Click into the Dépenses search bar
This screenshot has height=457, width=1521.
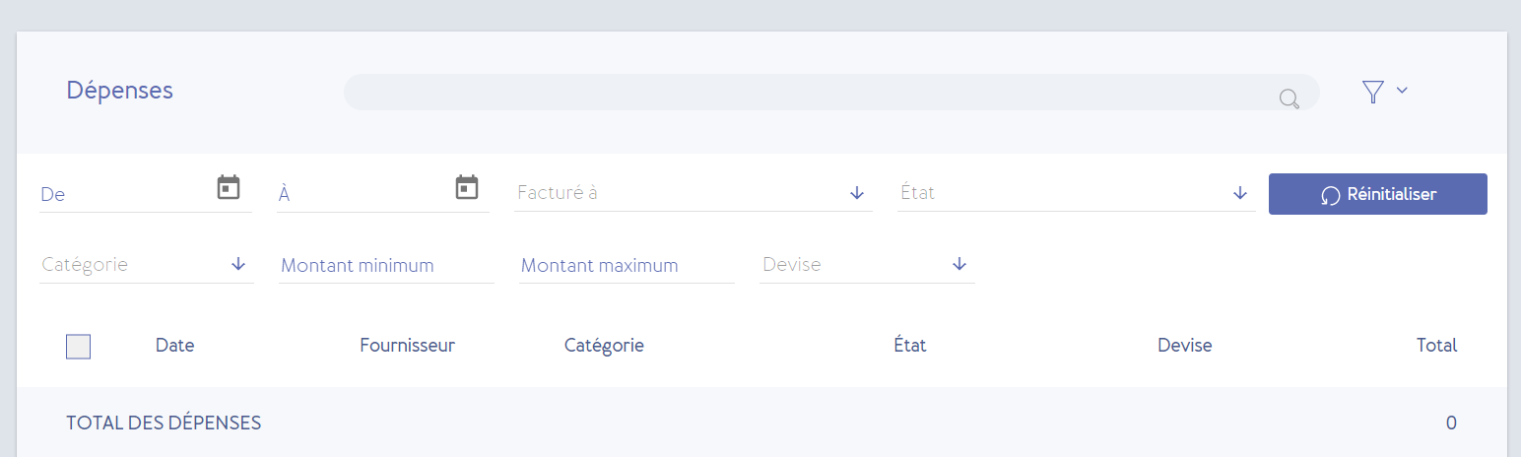pyautogui.click(x=831, y=93)
